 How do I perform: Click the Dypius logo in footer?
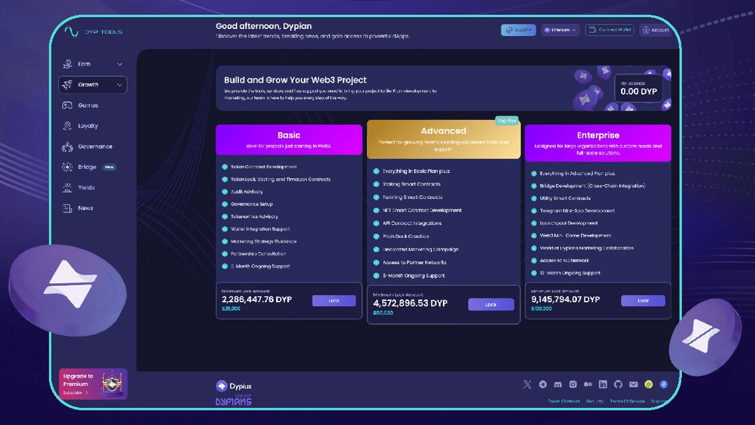click(x=234, y=386)
